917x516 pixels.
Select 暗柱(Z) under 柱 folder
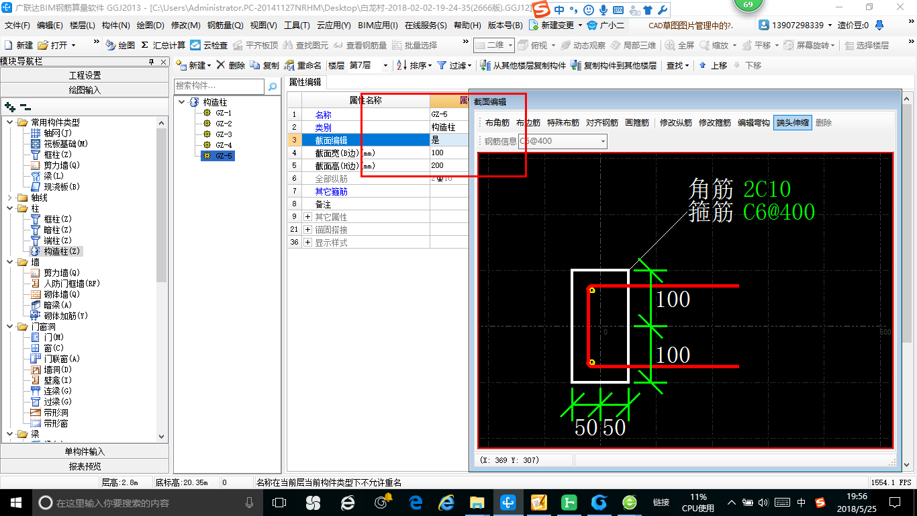pyautogui.click(x=52, y=230)
